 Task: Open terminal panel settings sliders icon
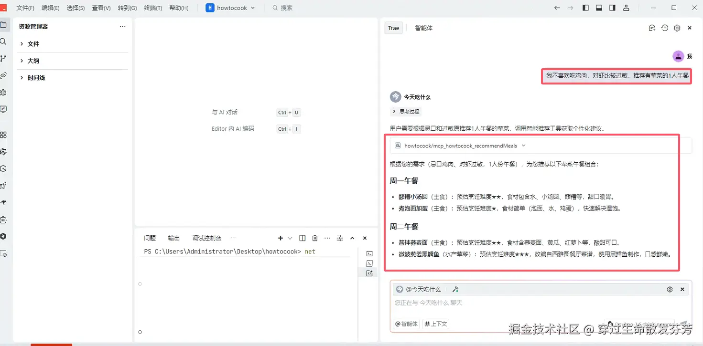click(x=340, y=238)
